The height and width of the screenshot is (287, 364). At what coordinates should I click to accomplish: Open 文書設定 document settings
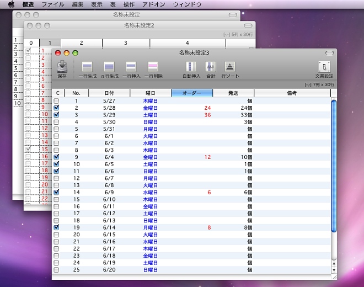click(x=324, y=67)
